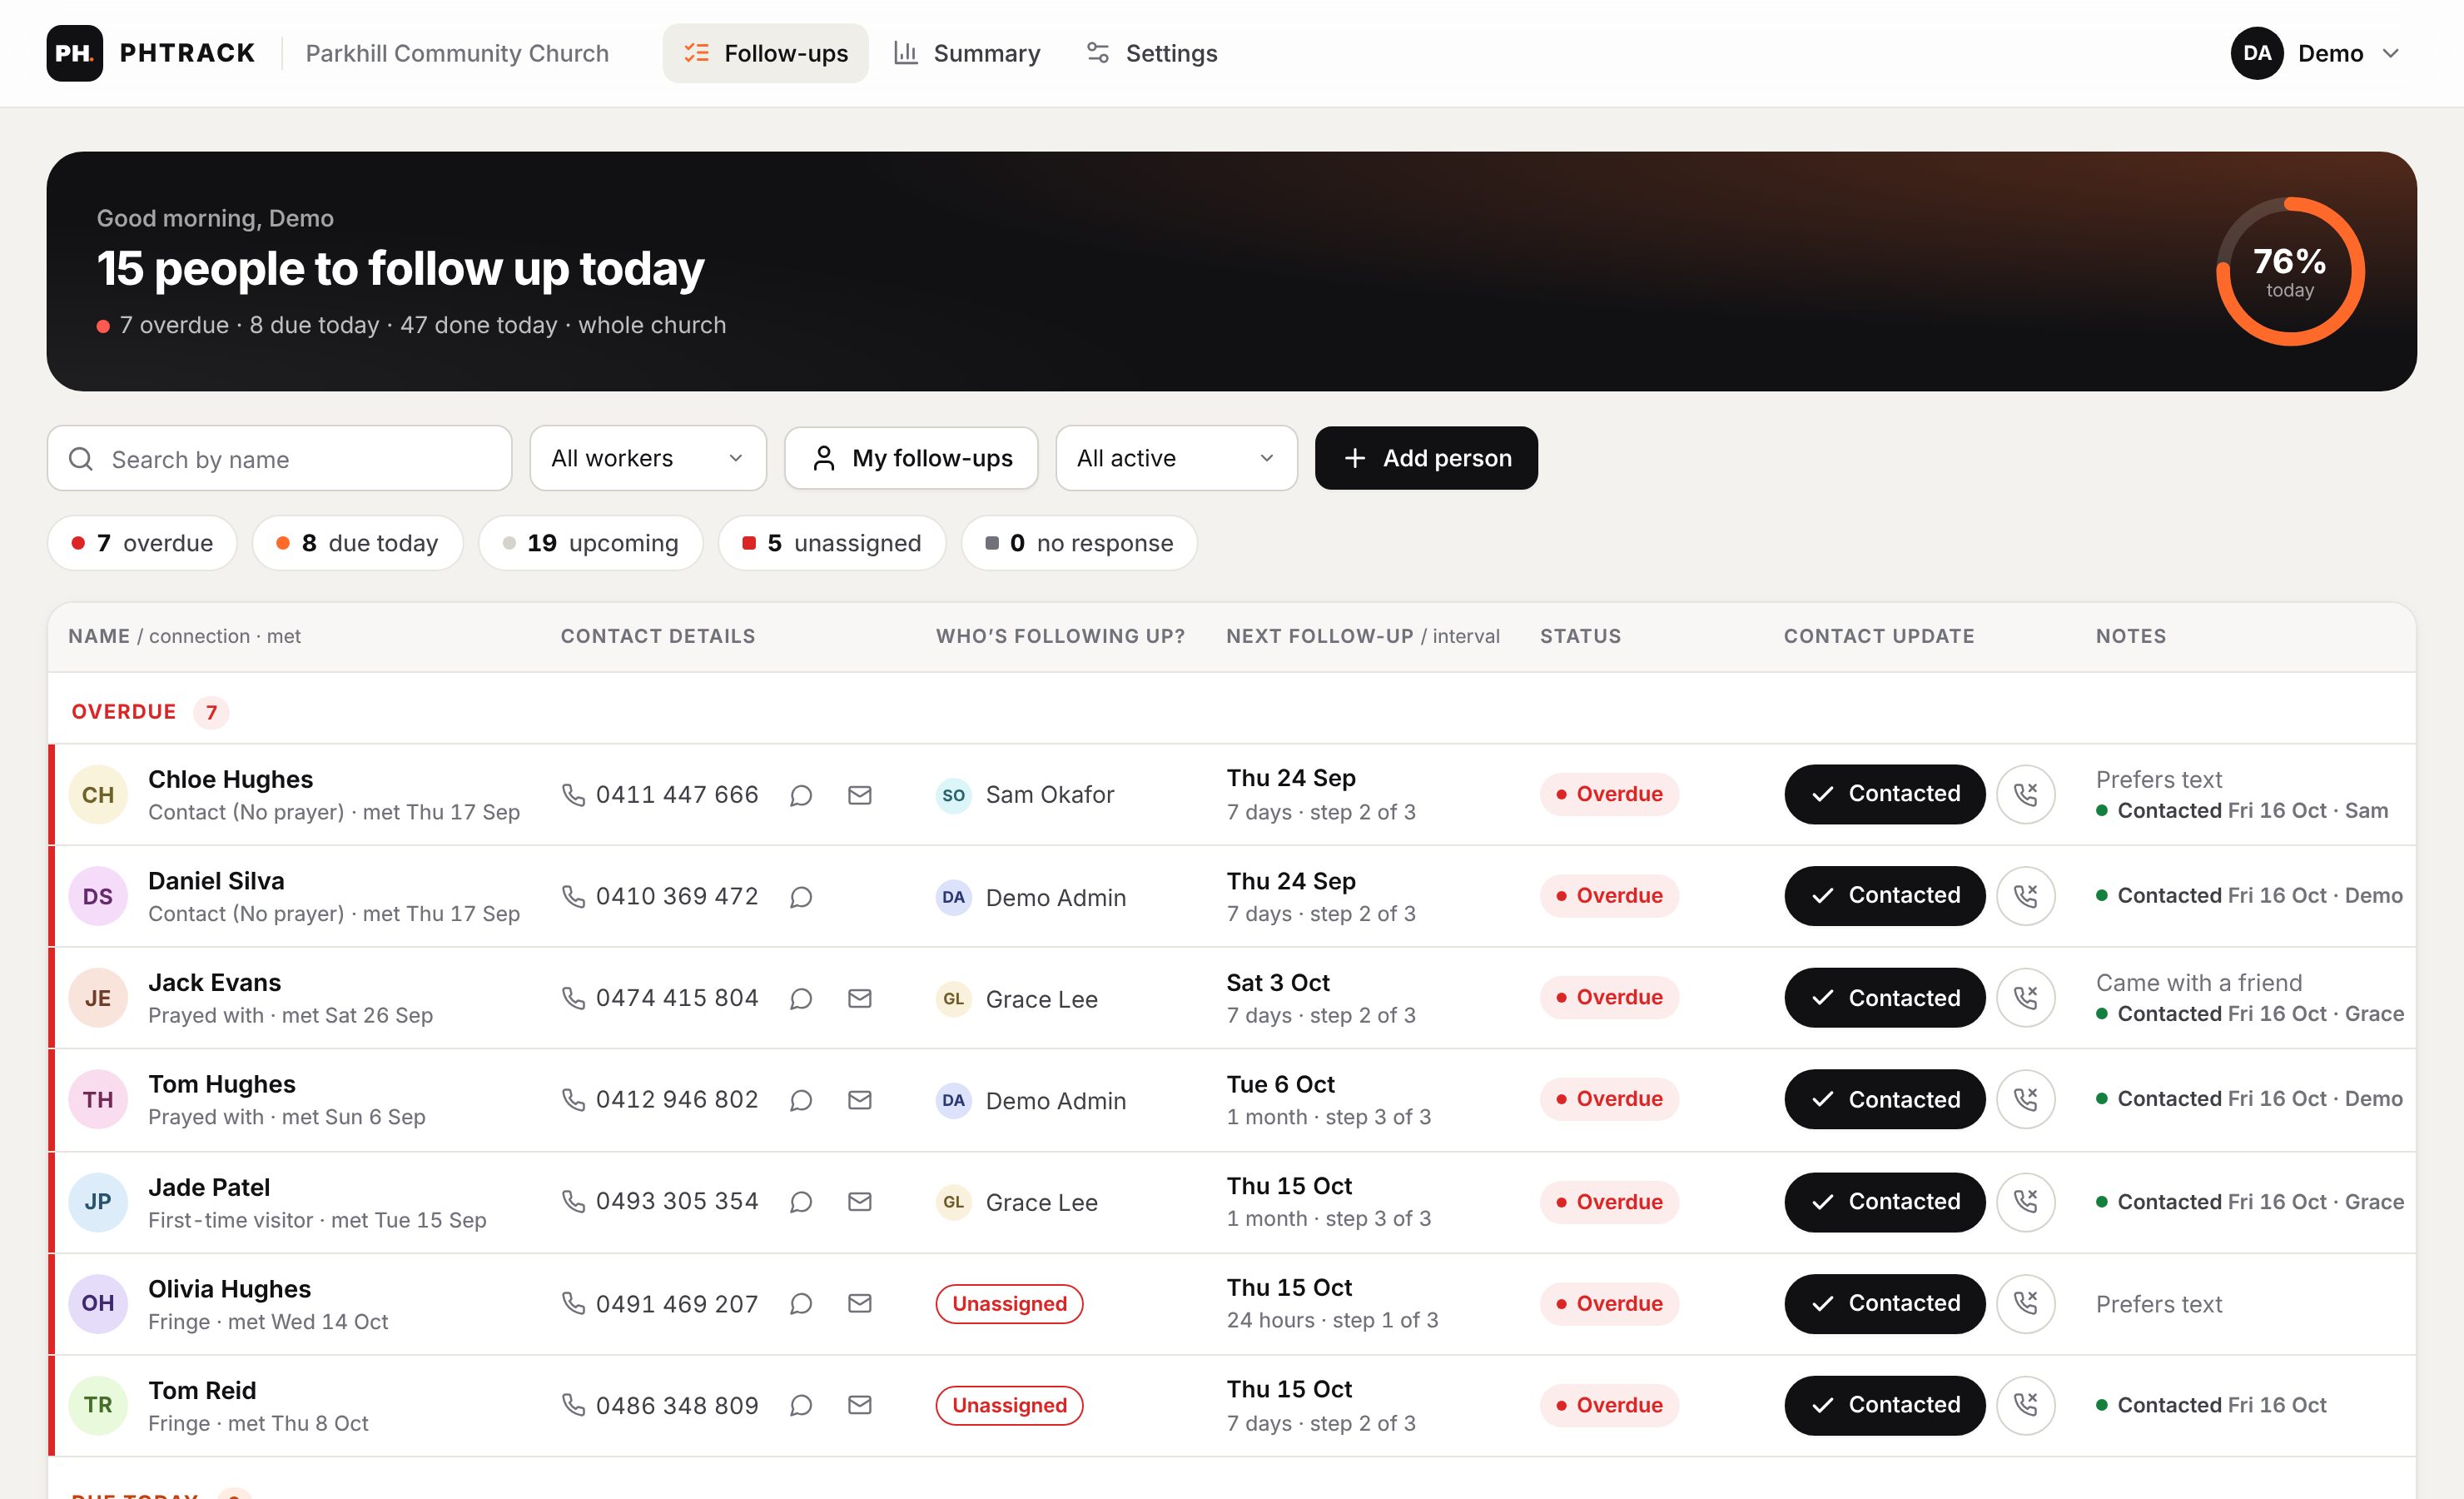Change Jack Evans assignee Grace Lee

1017,999
